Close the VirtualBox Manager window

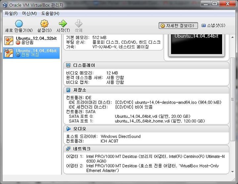pyautogui.click(x=227, y=4)
